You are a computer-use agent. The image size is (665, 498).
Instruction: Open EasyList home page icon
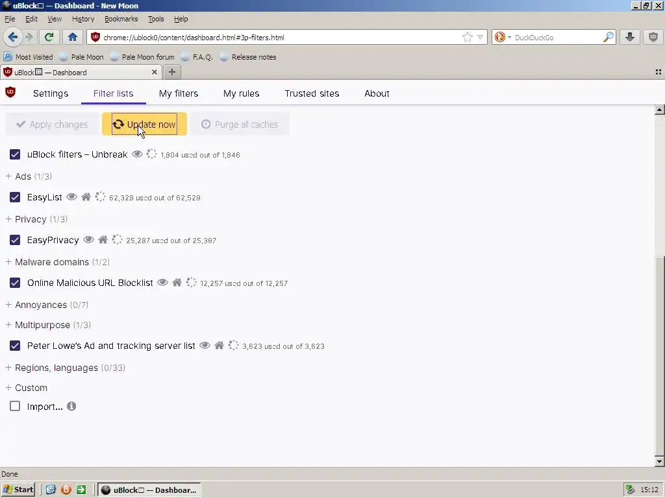pyautogui.click(x=86, y=197)
